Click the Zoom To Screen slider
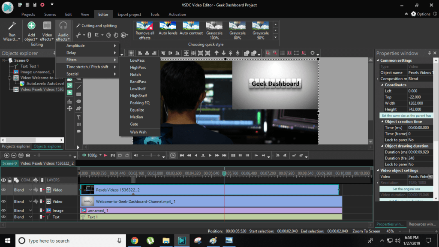The height and width of the screenshot is (247, 439). pos(418,231)
